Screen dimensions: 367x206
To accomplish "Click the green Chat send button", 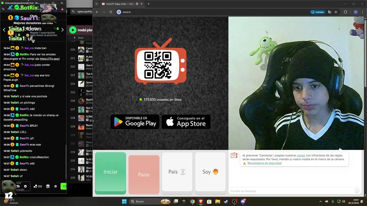I will (x=63, y=186).
